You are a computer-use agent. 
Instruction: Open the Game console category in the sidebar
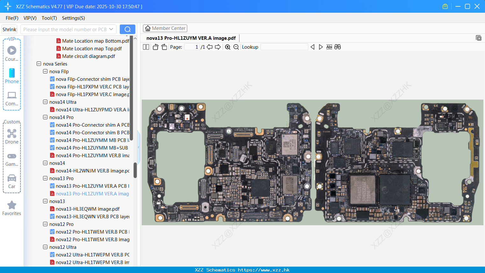point(12,159)
